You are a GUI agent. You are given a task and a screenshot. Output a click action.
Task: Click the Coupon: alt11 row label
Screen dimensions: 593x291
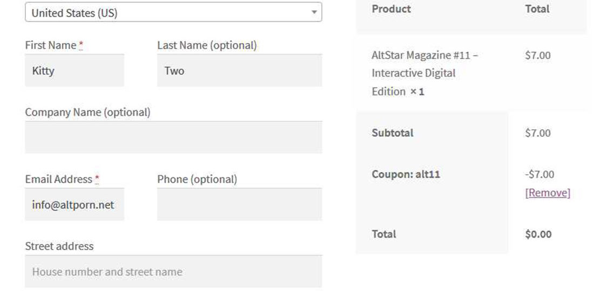pos(406,175)
